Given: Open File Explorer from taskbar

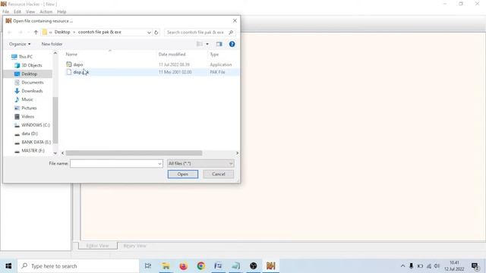Looking at the screenshot, I should click(166, 266).
